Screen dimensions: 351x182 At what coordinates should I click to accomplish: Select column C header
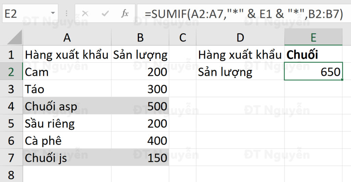click(182, 37)
